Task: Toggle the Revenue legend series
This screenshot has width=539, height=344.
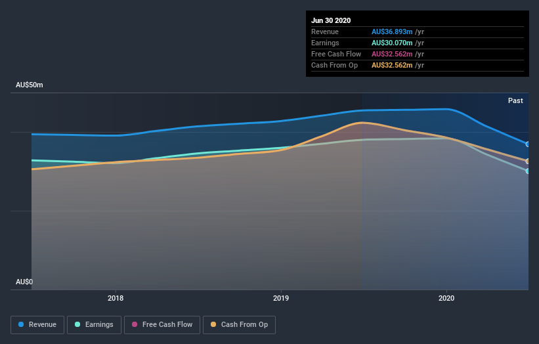Action: click(37, 325)
